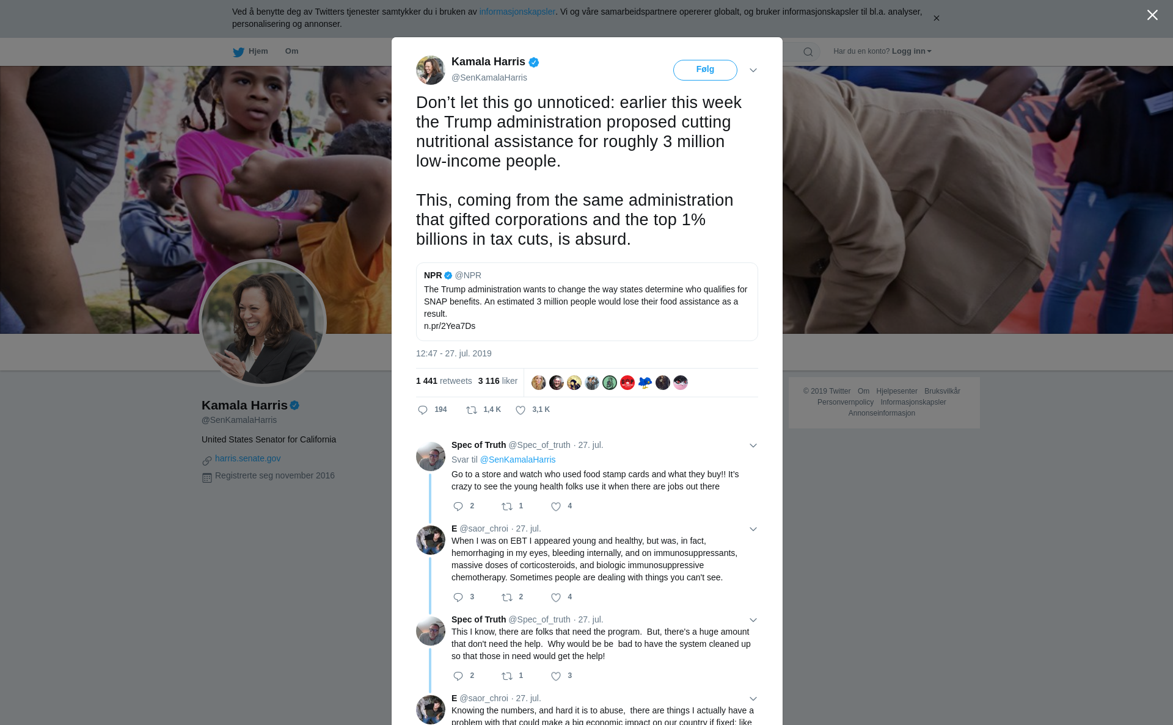Close the tweet overlay with the X
The image size is (1173, 725).
tap(1152, 15)
